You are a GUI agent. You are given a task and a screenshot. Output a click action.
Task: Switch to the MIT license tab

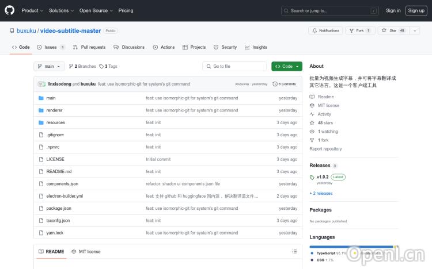click(86, 251)
